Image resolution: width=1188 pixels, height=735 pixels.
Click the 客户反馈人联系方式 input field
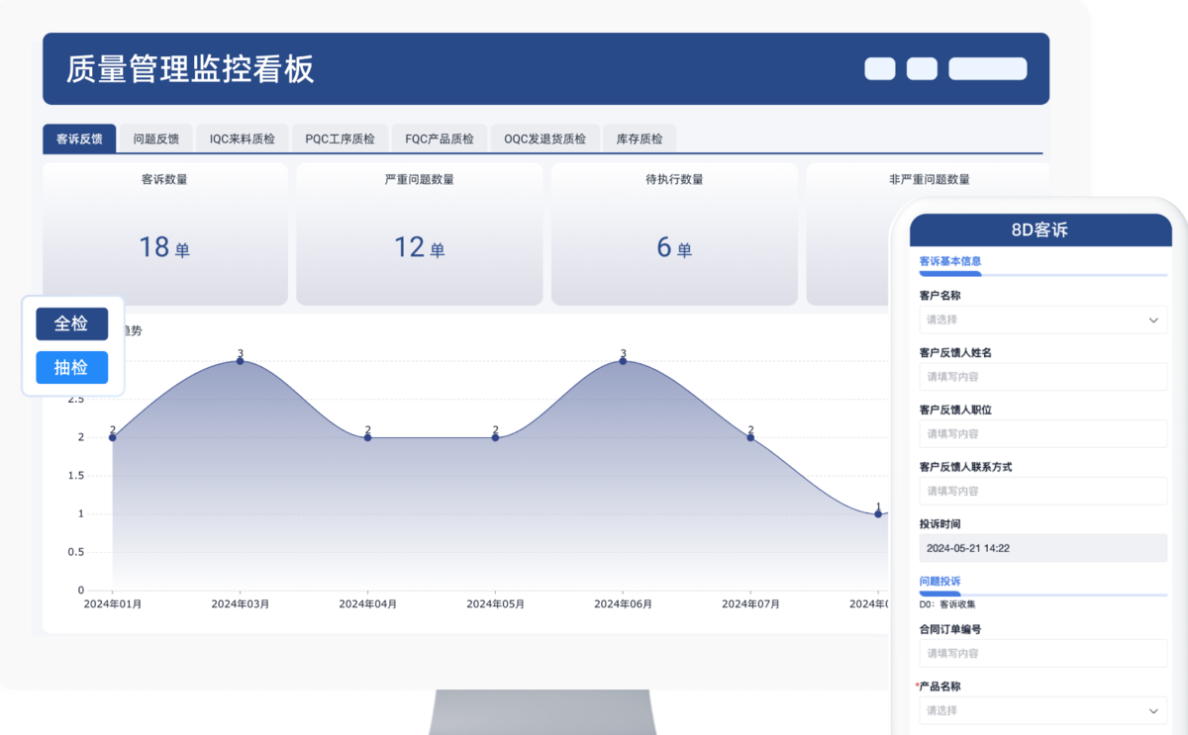(1042, 491)
